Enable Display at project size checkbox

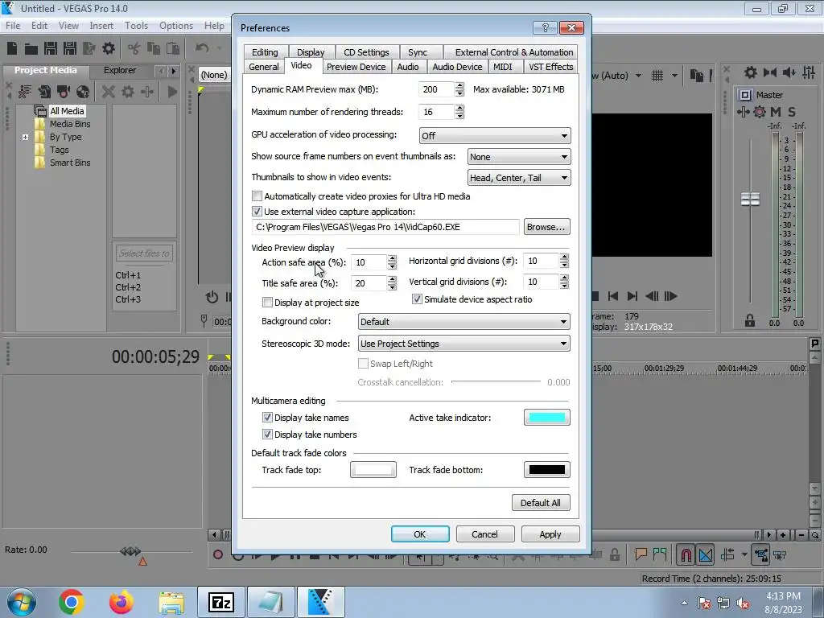[x=267, y=303]
